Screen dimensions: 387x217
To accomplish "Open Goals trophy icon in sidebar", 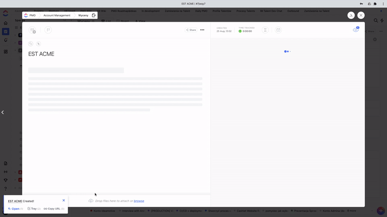I will click(6, 180).
